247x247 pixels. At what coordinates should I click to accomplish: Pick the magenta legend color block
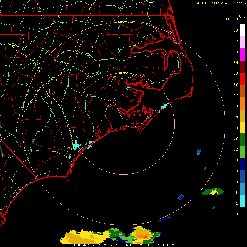(x=242, y=55)
